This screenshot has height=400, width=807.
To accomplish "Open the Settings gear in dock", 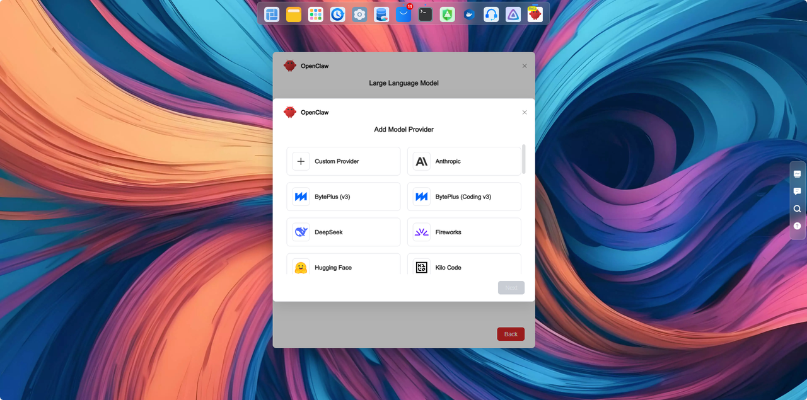I will pos(359,14).
